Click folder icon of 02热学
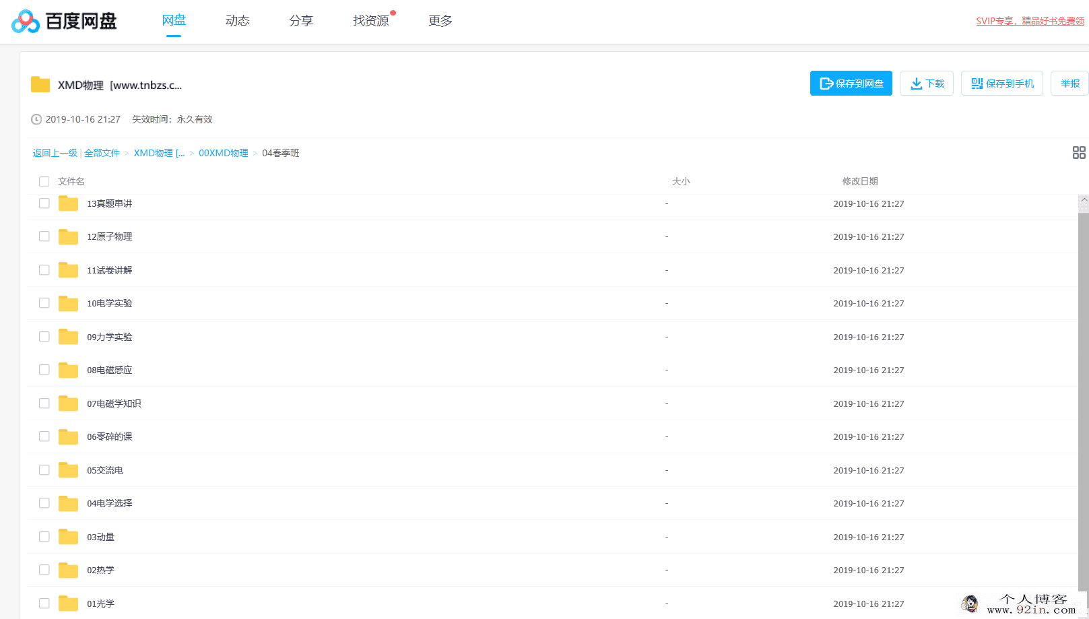Screen dimensions: 1089x619 (68, 570)
